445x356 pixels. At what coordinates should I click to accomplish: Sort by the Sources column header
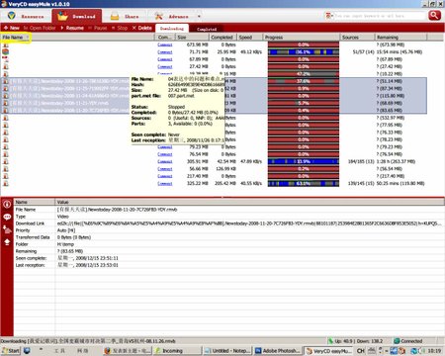[357, 38]
